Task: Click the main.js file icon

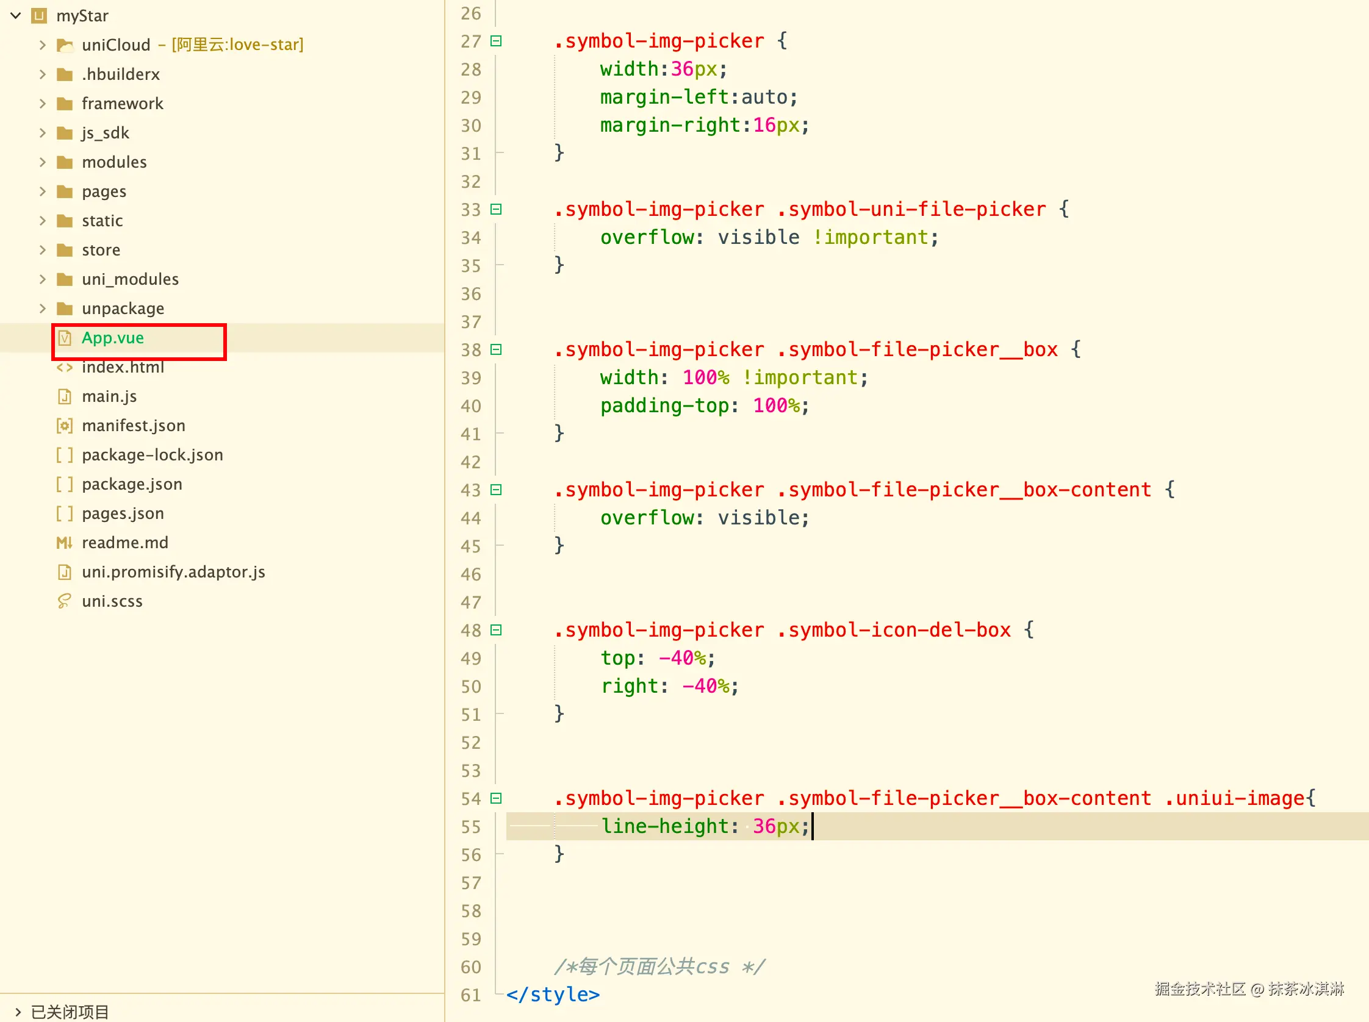Action: [x=65, y=396]
